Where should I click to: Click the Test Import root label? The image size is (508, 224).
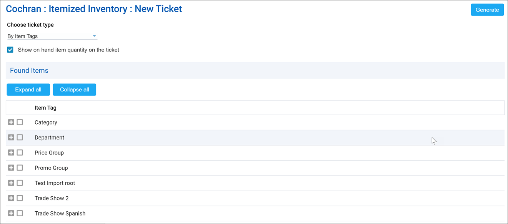55,183
